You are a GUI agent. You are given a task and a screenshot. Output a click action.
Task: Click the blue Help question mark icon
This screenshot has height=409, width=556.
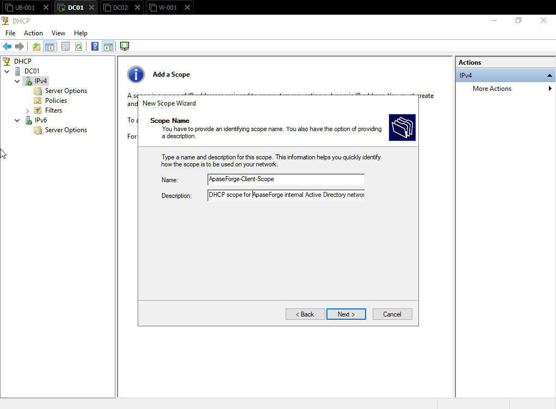95,46
